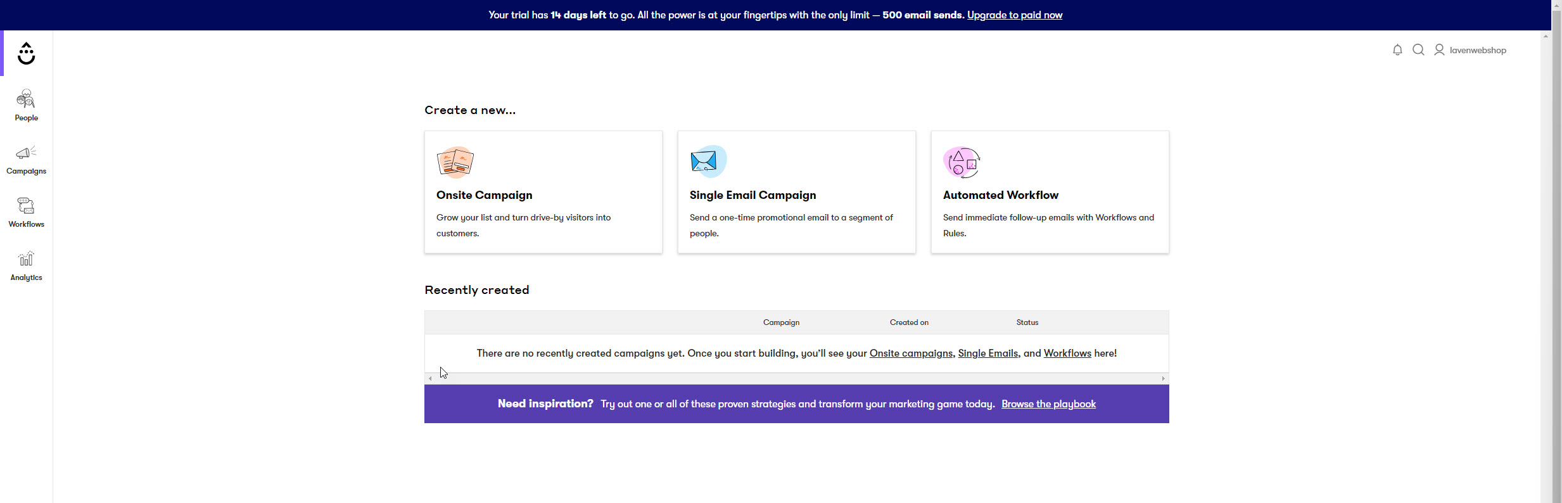
Task: Select the Automated Workflow card
Action: click(x=1050, y=192)
